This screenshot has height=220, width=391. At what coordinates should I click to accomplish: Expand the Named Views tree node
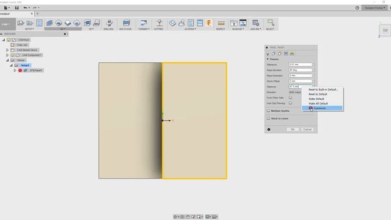pyautogui.click(x=7, y=50)
